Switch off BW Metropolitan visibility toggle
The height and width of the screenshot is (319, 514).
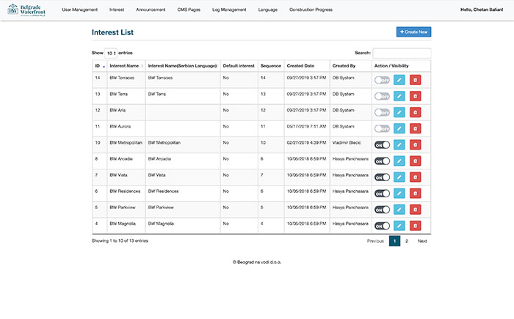382,144
